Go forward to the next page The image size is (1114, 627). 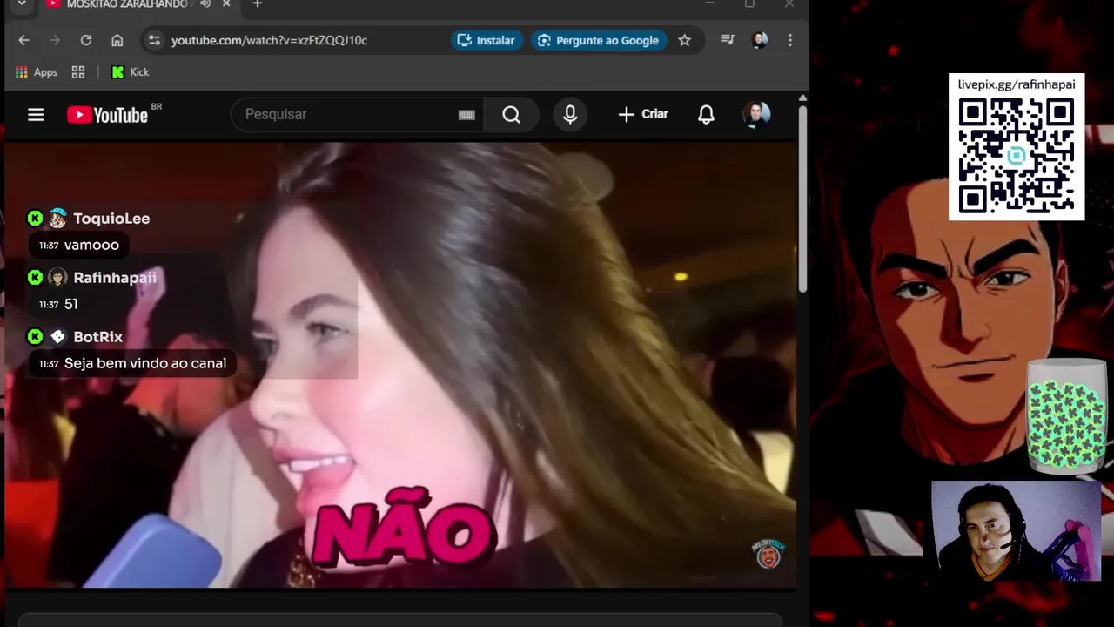(55, 40)
